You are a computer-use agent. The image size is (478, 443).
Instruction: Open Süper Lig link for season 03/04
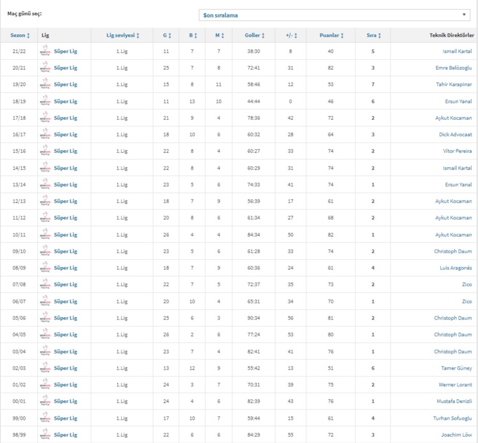point(66,352)
